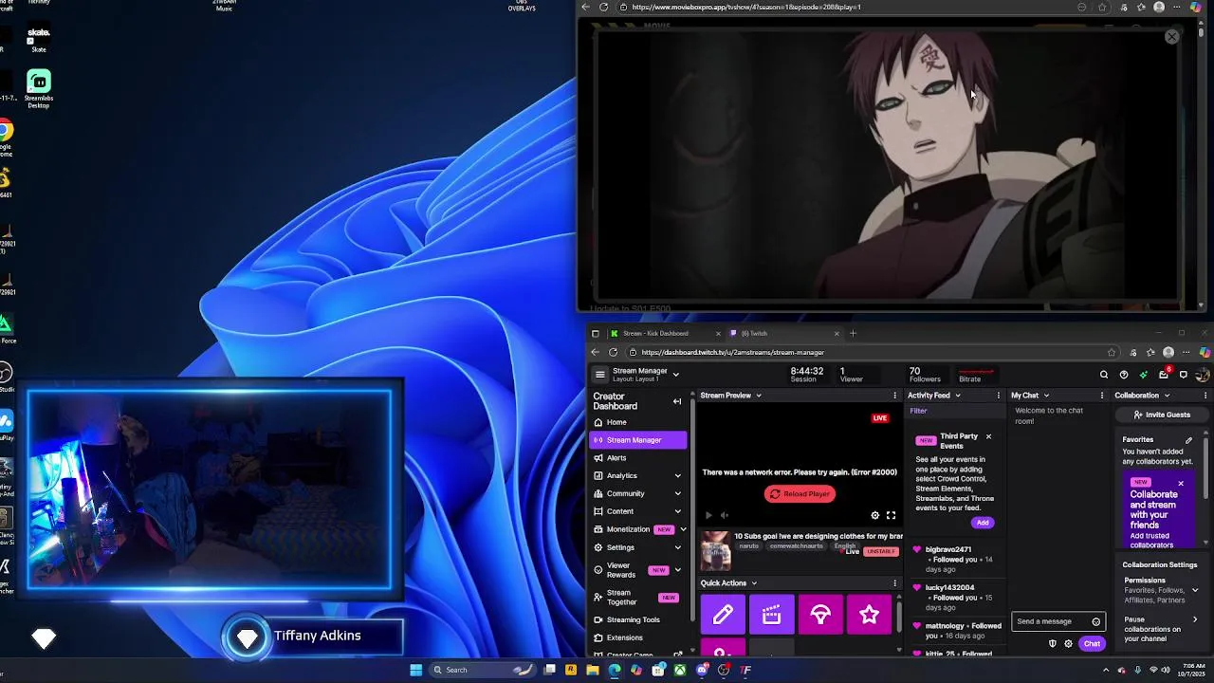The image size is (1214, 683).
Task: Open chat shield mode icon
Action: pos(1053,644)
